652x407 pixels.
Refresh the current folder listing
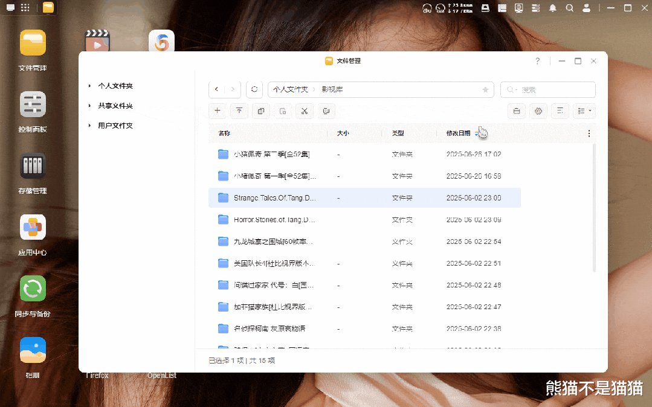(254, 89)
